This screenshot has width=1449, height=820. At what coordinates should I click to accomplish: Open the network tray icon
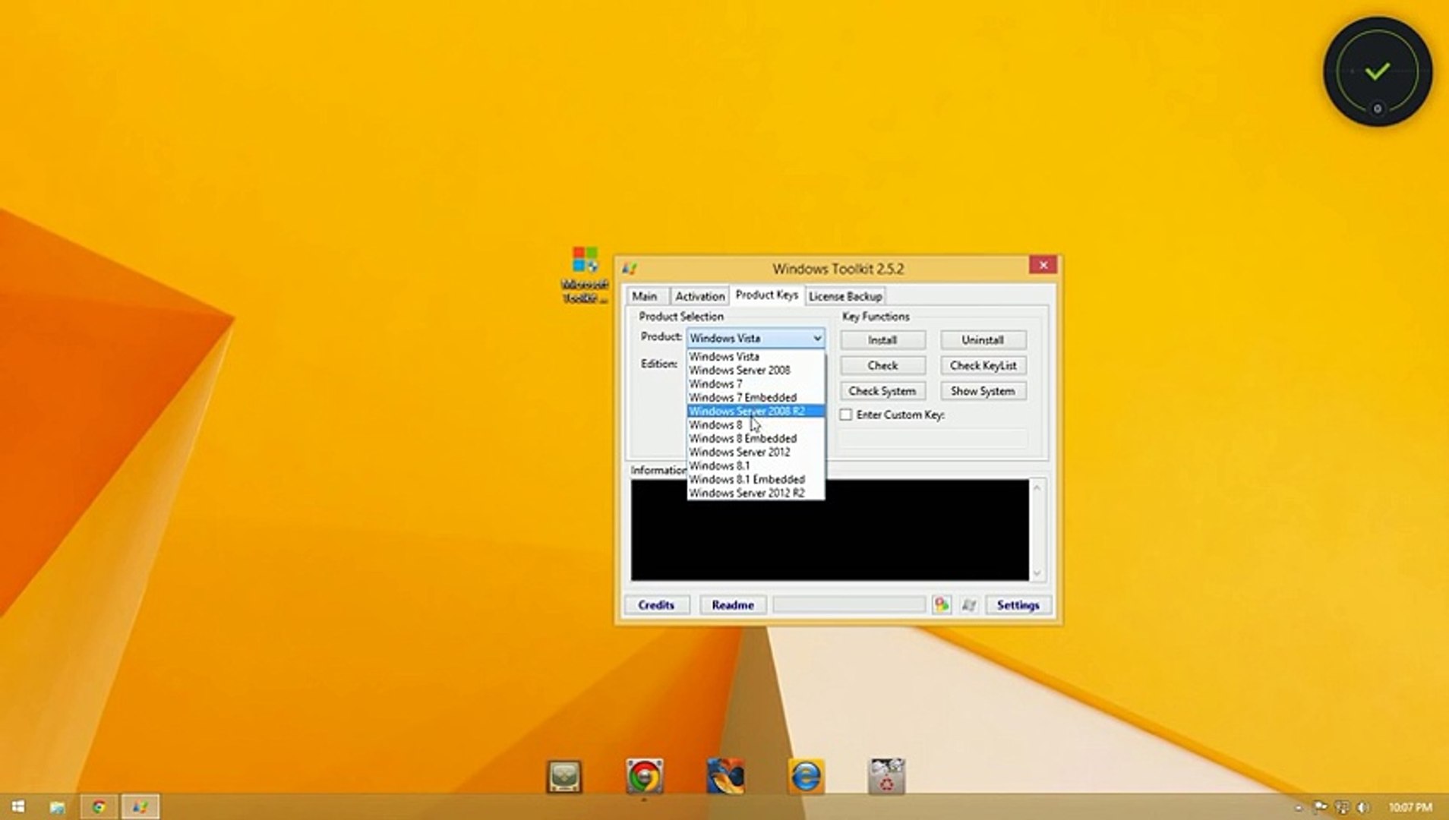(x=1342, y=807)
